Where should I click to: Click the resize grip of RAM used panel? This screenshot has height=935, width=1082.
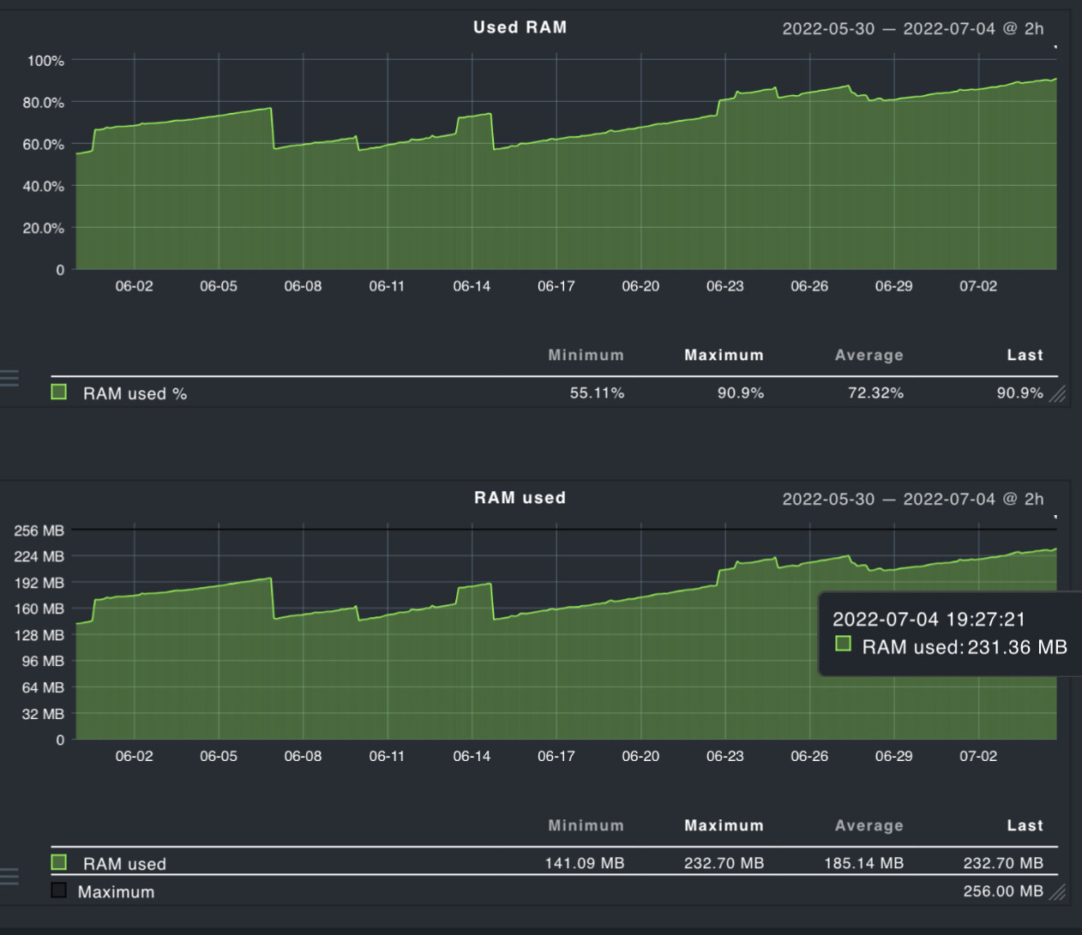click(x=1058, y=892)
